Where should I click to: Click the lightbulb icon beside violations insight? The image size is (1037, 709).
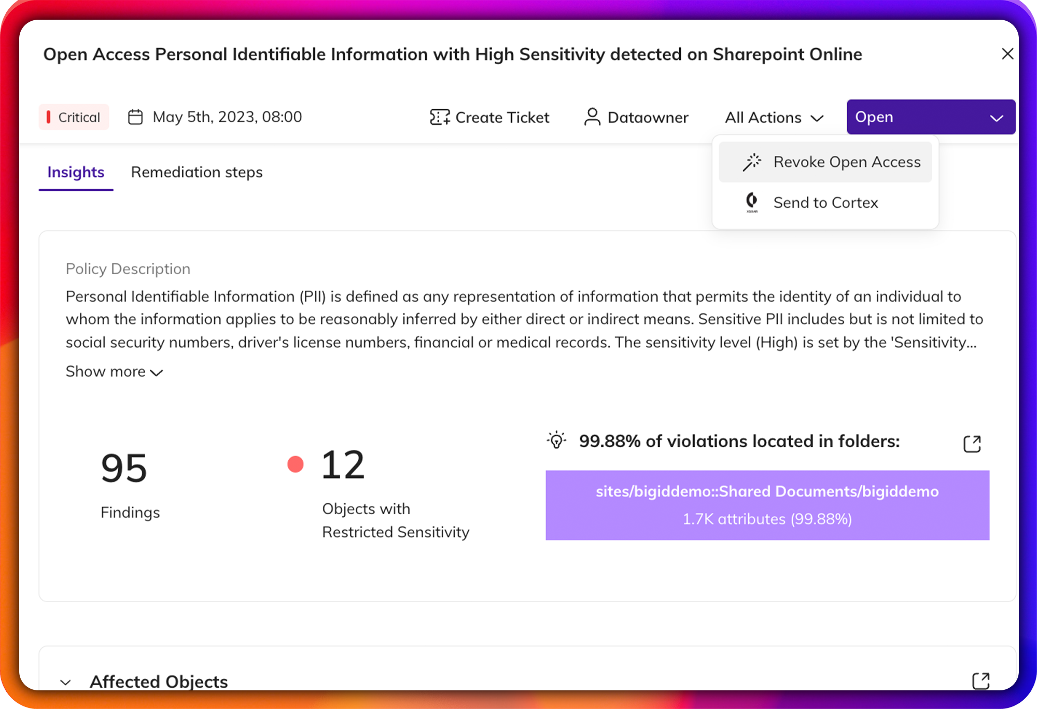[x=556, y=441]
